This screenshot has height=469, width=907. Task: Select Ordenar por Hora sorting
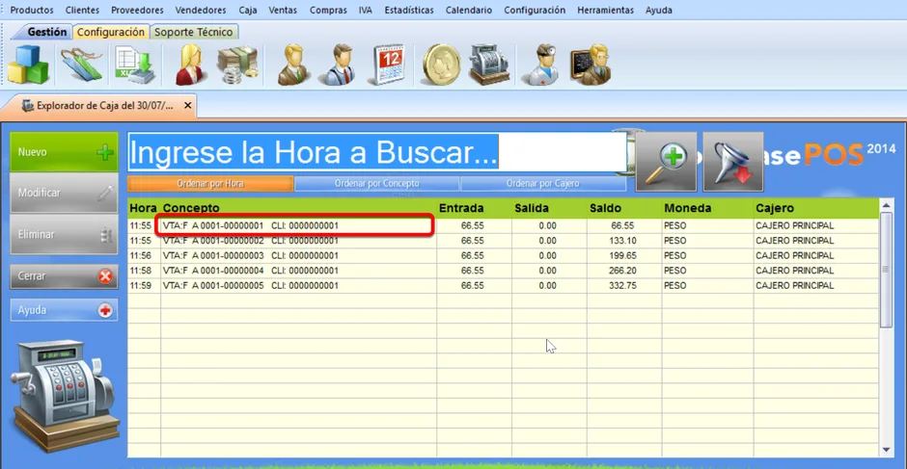pyautogui.click(x=210, y=184)
